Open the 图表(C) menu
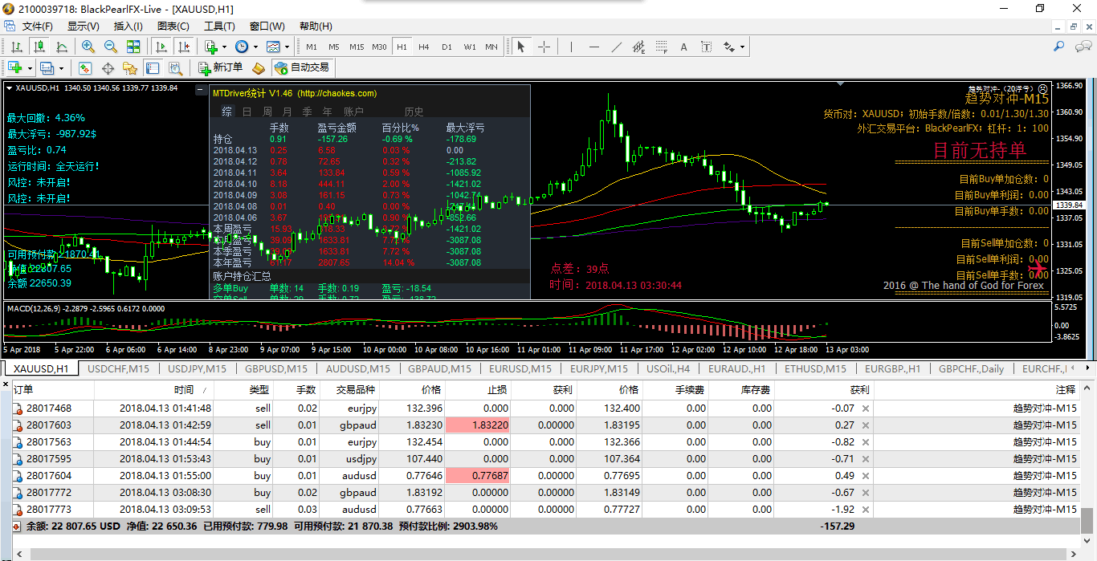Viewport: 1097px width, 561px height. click(x=173, y=26)
